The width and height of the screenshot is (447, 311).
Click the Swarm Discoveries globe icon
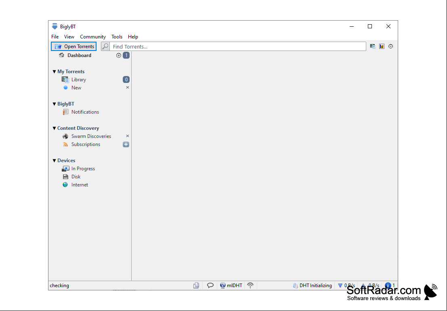65,136
